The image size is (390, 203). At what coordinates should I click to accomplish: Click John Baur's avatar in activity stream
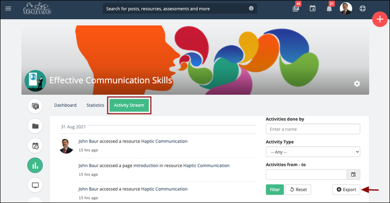(x=66, y=146)
